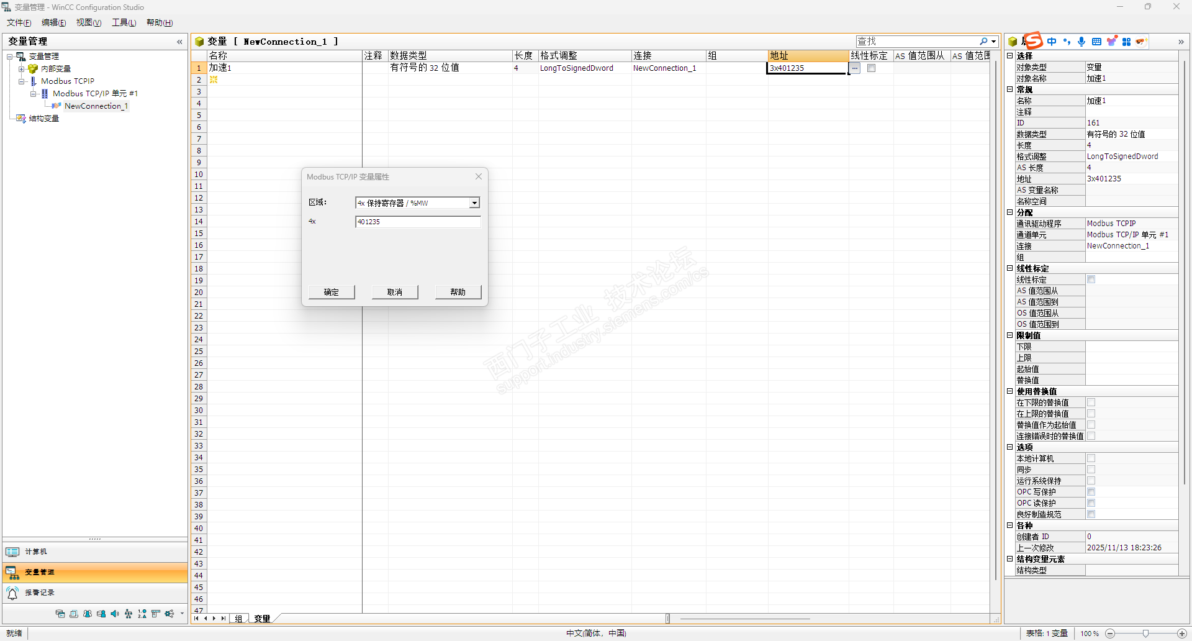Toggle the 线性标定 checkbox in row 1
Screen dimensions: 1192x641
pos(871,68)
